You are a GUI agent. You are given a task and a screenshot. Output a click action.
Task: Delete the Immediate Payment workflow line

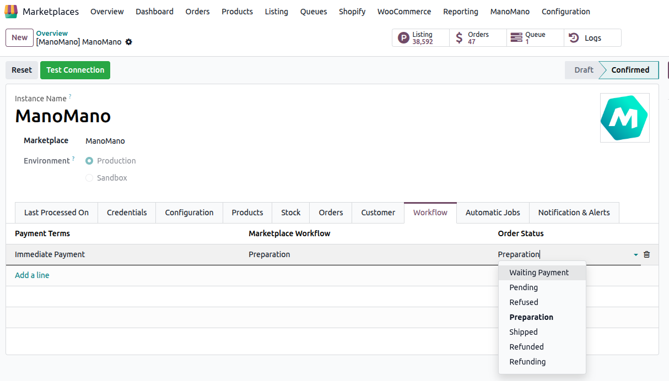[x=647, y=254]
